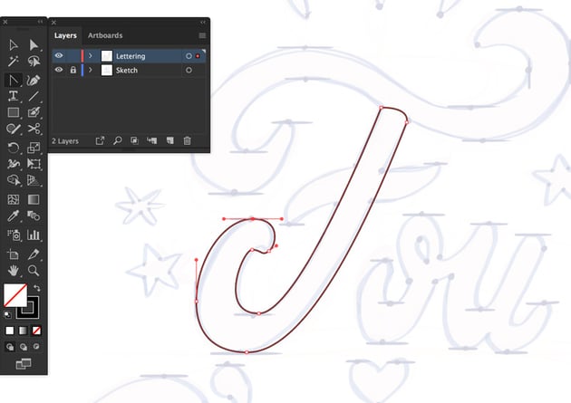
Task: Select the Rotate tool
Action: tap(13, 148)
